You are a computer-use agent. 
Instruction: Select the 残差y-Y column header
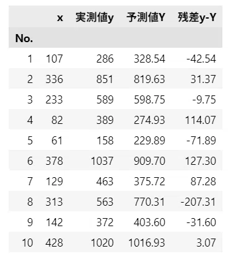tap(197, 17)
